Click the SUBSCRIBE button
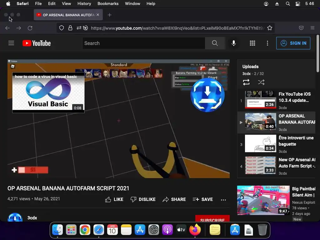 click(212, 218)
